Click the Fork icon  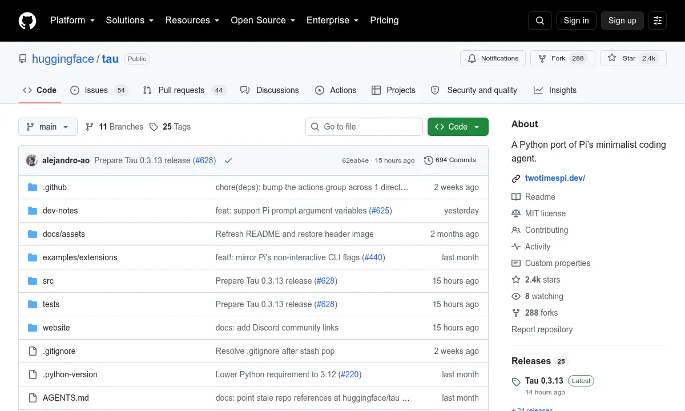(542, 58)
